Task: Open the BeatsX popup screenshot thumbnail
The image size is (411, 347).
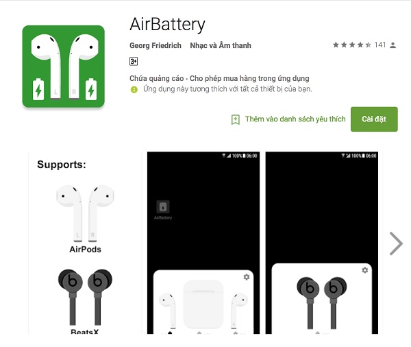Action: (322, 243)
